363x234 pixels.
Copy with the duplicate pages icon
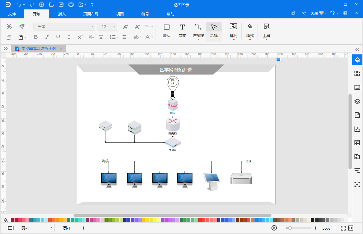point(9,37)
